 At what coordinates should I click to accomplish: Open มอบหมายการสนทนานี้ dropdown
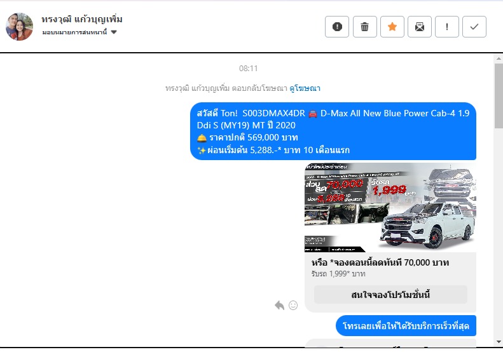79,32
